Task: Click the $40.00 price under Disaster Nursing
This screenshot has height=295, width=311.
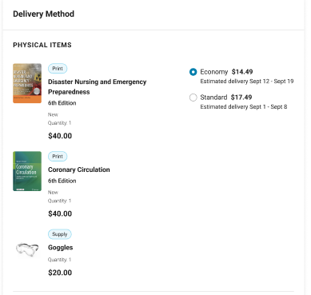Action: pos(60,136)
